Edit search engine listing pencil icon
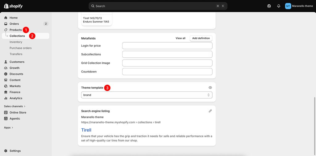Viewport: 316px width, 156px height. click(x=210, y=111)
